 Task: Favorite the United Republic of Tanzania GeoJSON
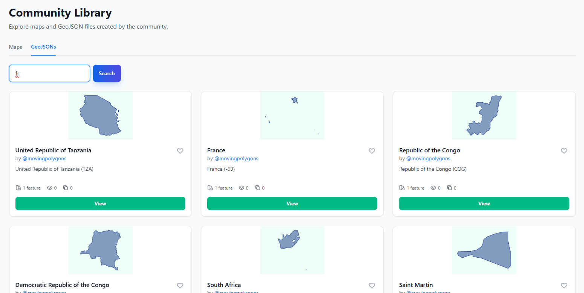(x=180, y=151)
